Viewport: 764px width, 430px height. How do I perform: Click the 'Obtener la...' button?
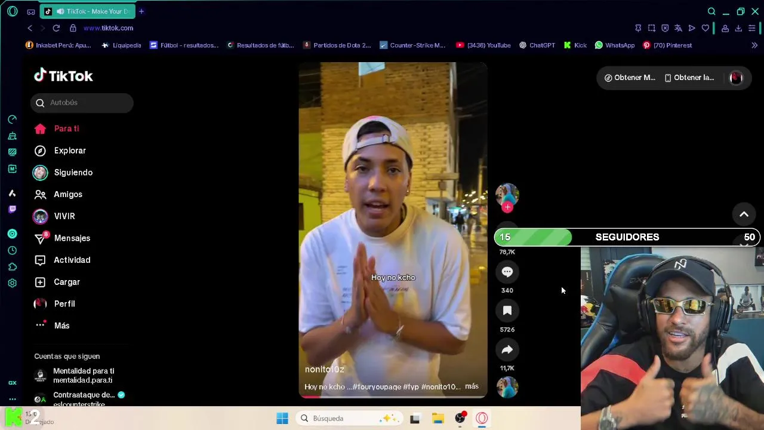689,78
